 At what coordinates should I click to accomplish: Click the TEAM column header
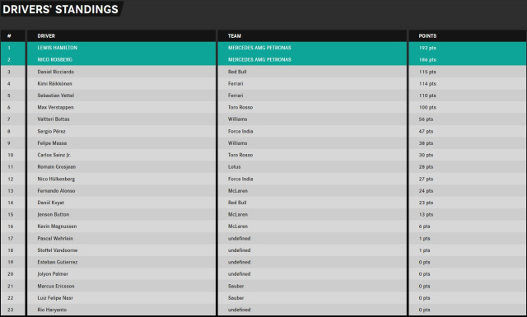coord(234,36)
